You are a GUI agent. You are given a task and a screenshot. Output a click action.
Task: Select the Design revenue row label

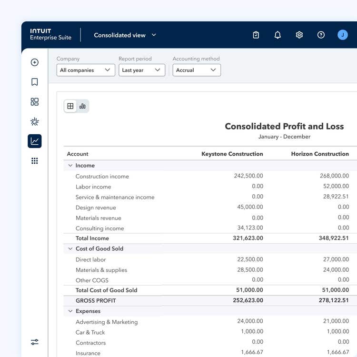click(96, 208)
